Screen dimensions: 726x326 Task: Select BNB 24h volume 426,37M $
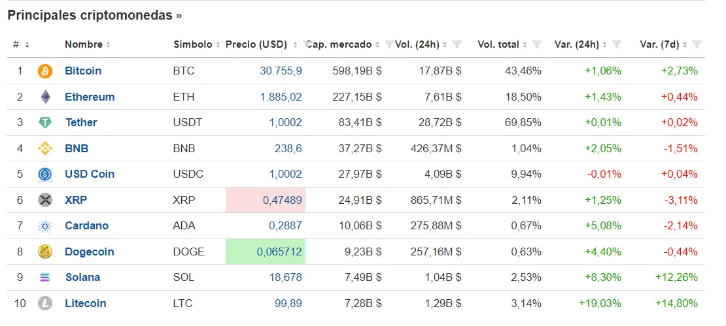click(x=436, y=148)
